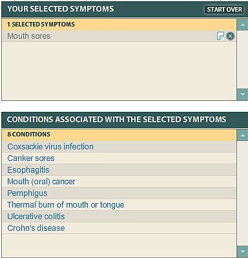This screenshot has width=248, height=258.
Task: Click the 8 Conditions header bar
Action: point(119,135)
